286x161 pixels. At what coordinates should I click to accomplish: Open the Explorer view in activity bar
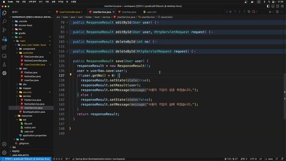tap(4, 13)
